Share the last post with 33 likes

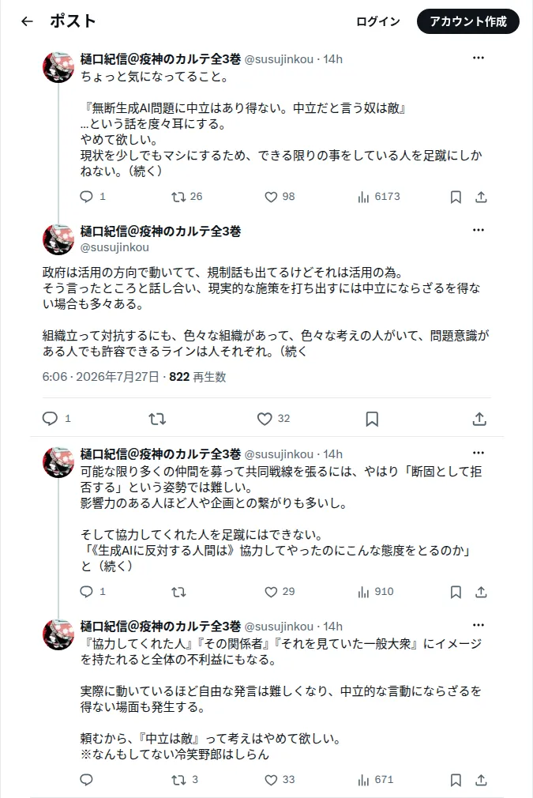[x=481, y=780]
